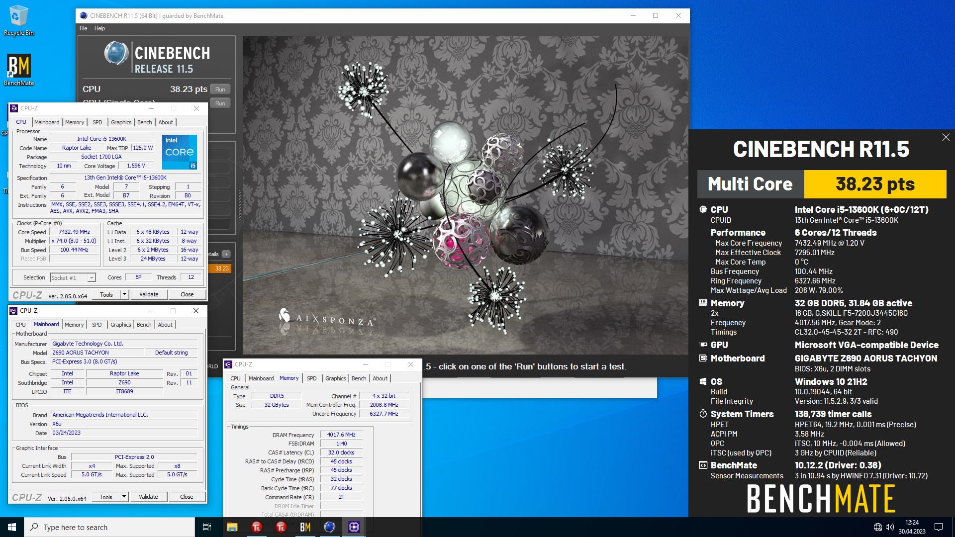The height and width of the screenshot is (537, 955).
Task: Switch to CPU-Z in the taskbar
Action: click(354, 527)
